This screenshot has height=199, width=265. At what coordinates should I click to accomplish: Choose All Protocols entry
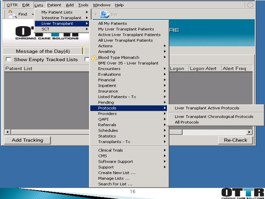216,122
